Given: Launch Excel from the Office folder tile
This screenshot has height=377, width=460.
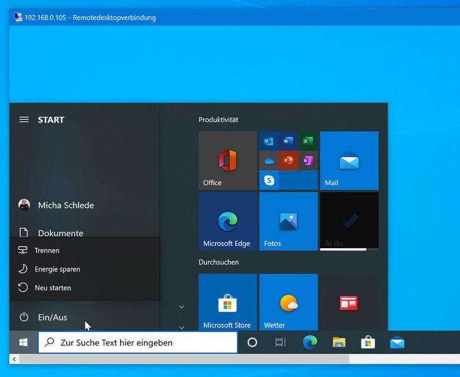Looking at the screenshot, I should click(x=308, y=141).
